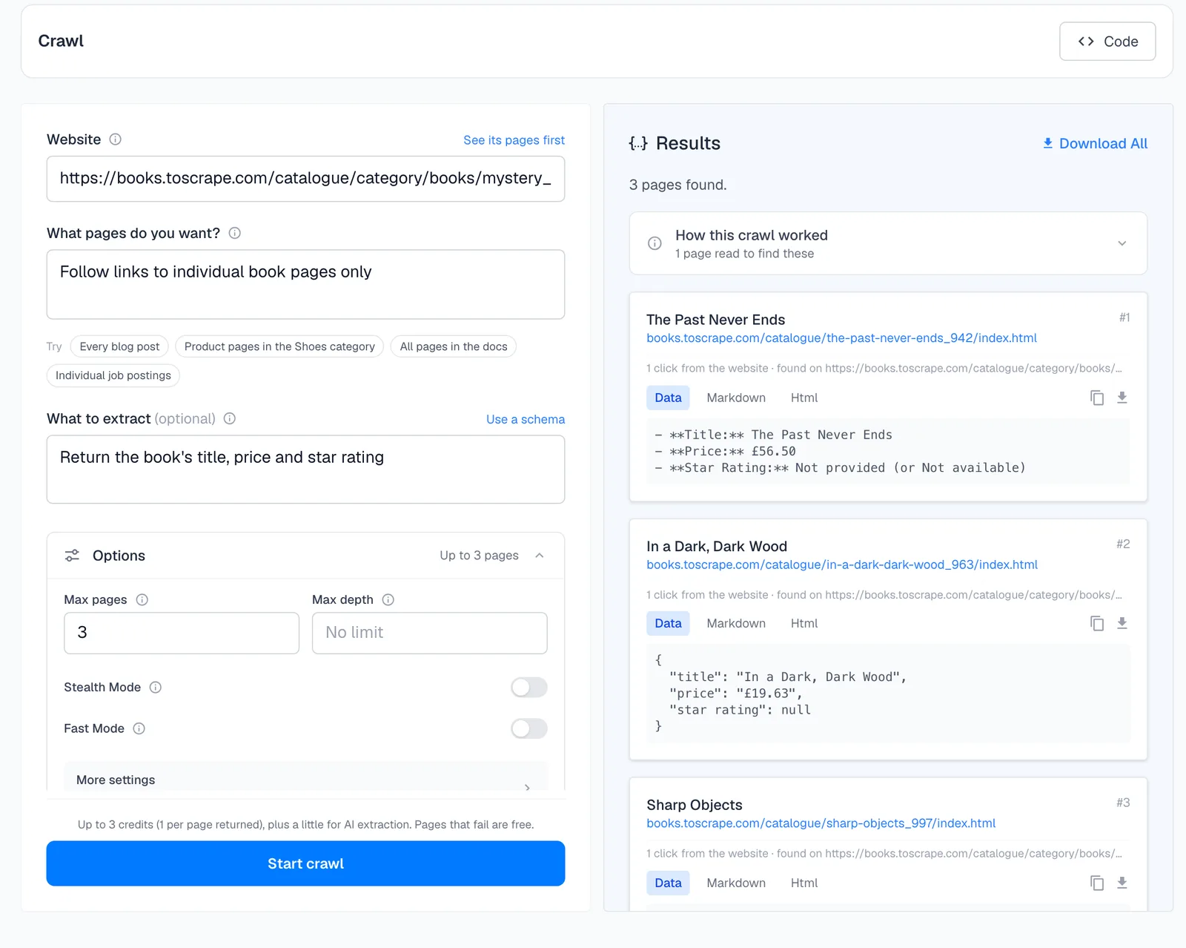
Task: Download In a Dark, Dark Wood result
Action: 1122,623
